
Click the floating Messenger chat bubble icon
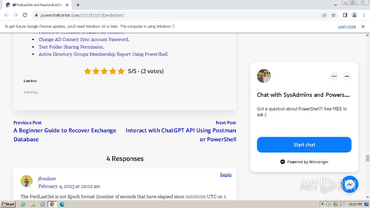pyautogui.click(x=350, y=184)
